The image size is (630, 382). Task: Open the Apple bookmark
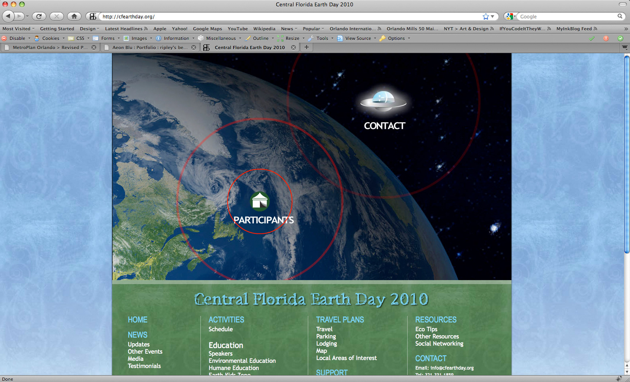(160, 29)
